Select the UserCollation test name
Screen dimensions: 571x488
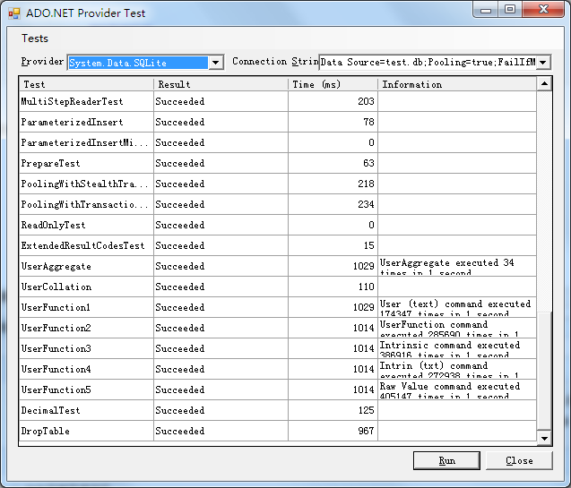point(56,287)
